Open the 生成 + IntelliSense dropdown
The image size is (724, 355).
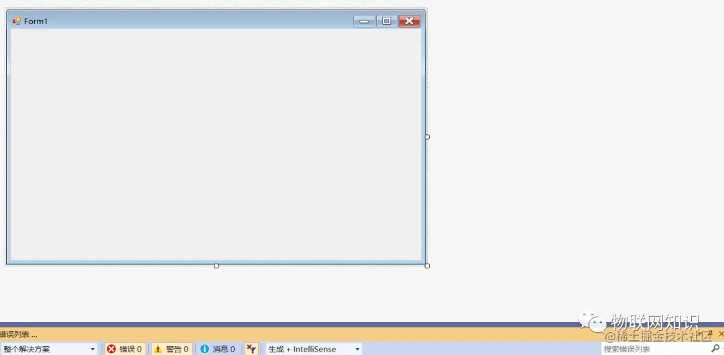point(314,349)
